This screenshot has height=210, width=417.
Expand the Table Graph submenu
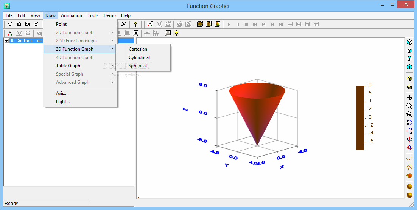80,66
